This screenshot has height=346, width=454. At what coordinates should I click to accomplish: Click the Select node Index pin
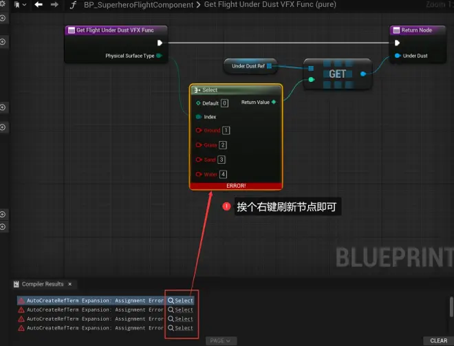(x=198, y=117)
